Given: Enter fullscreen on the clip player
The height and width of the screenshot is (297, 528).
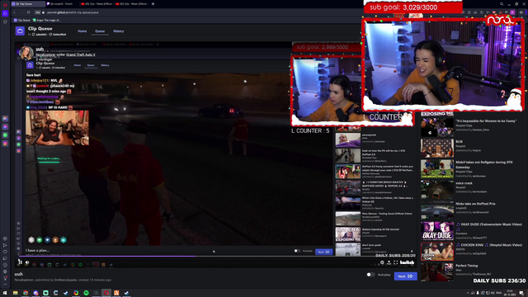Looking at the screenshot, I should coord(396,262).
